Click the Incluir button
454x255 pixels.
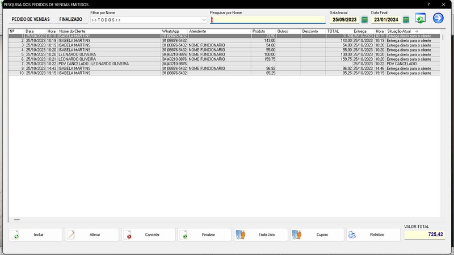(36, 235)
